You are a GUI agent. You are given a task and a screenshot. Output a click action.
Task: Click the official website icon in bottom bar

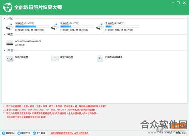coord(4,133)
